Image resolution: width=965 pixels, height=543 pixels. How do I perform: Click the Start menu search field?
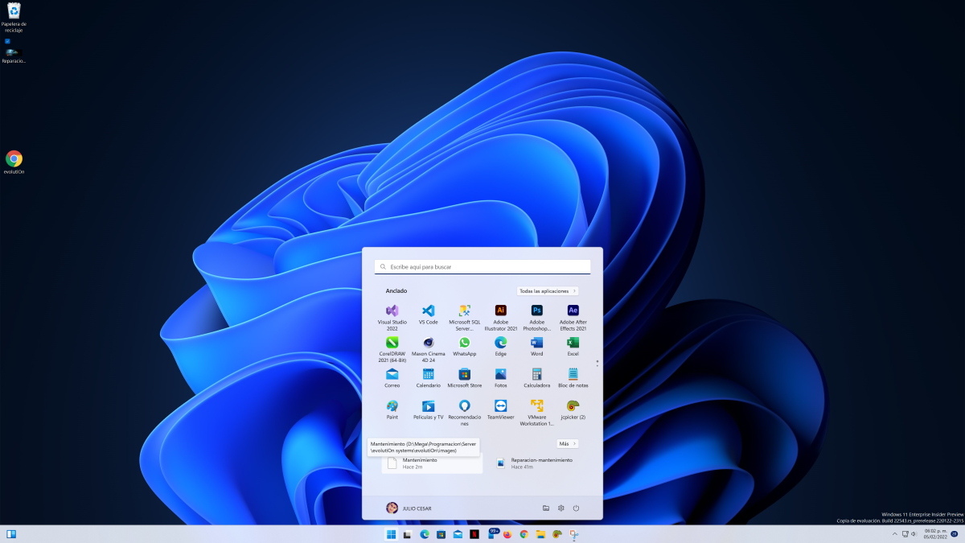pos(482,266)
